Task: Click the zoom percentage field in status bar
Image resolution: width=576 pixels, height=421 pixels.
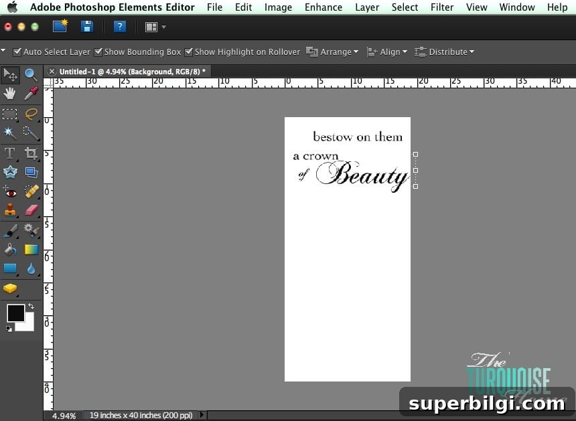Action: [x=64, y=416]
